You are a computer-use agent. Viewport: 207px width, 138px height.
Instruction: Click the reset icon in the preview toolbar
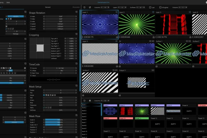[85, 7]
